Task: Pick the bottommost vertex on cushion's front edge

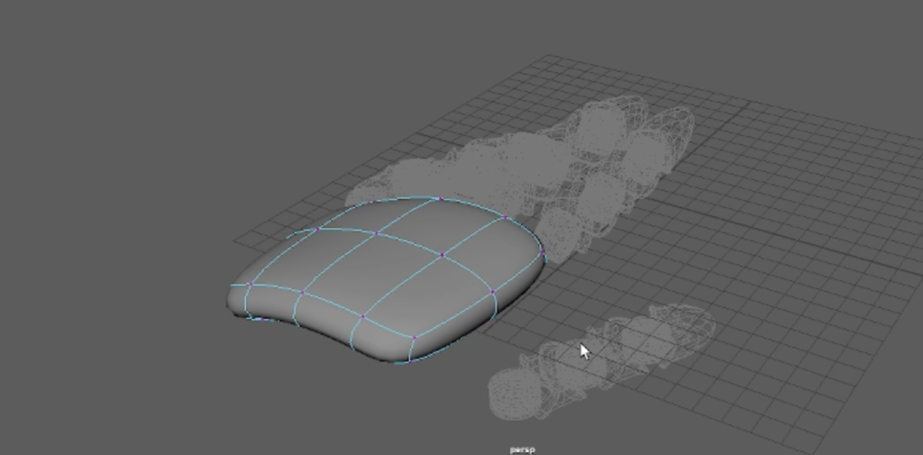Action: click(x=409, y=361)
